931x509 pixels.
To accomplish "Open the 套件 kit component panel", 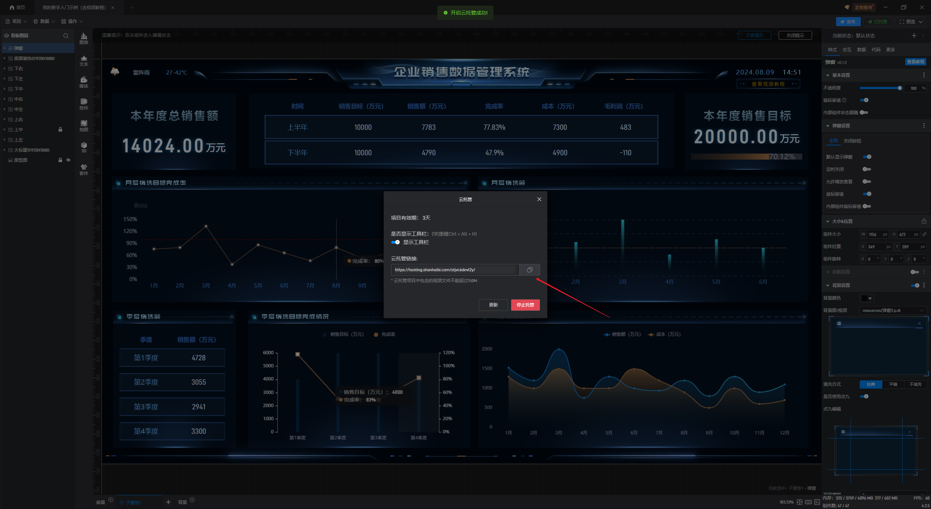I will point(84,169).
